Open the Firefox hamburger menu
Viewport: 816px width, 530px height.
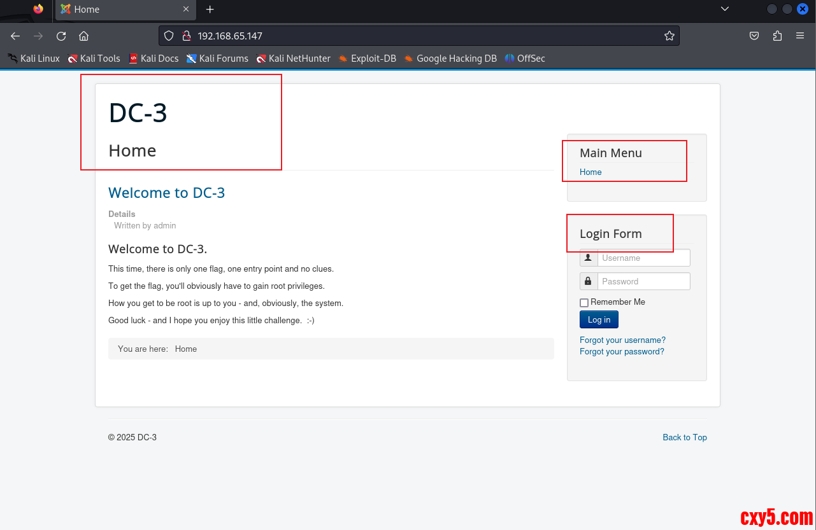[x=800, y=36]
